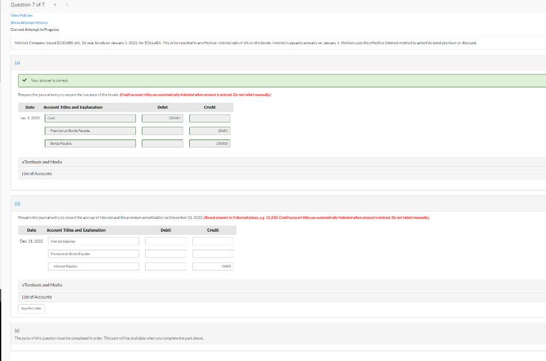
Task: Click the credit field containing 19800
Action: pyautogui.click(x=213, y=266)
